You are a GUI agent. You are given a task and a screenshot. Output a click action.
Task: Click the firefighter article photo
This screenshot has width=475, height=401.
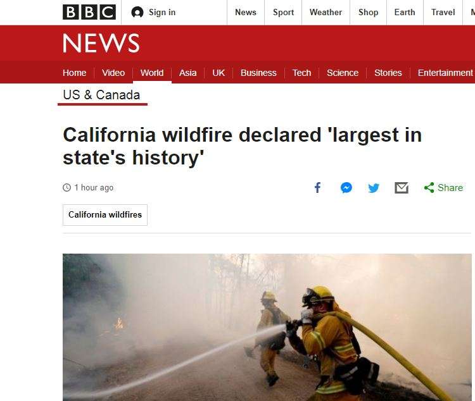(267, 327)
